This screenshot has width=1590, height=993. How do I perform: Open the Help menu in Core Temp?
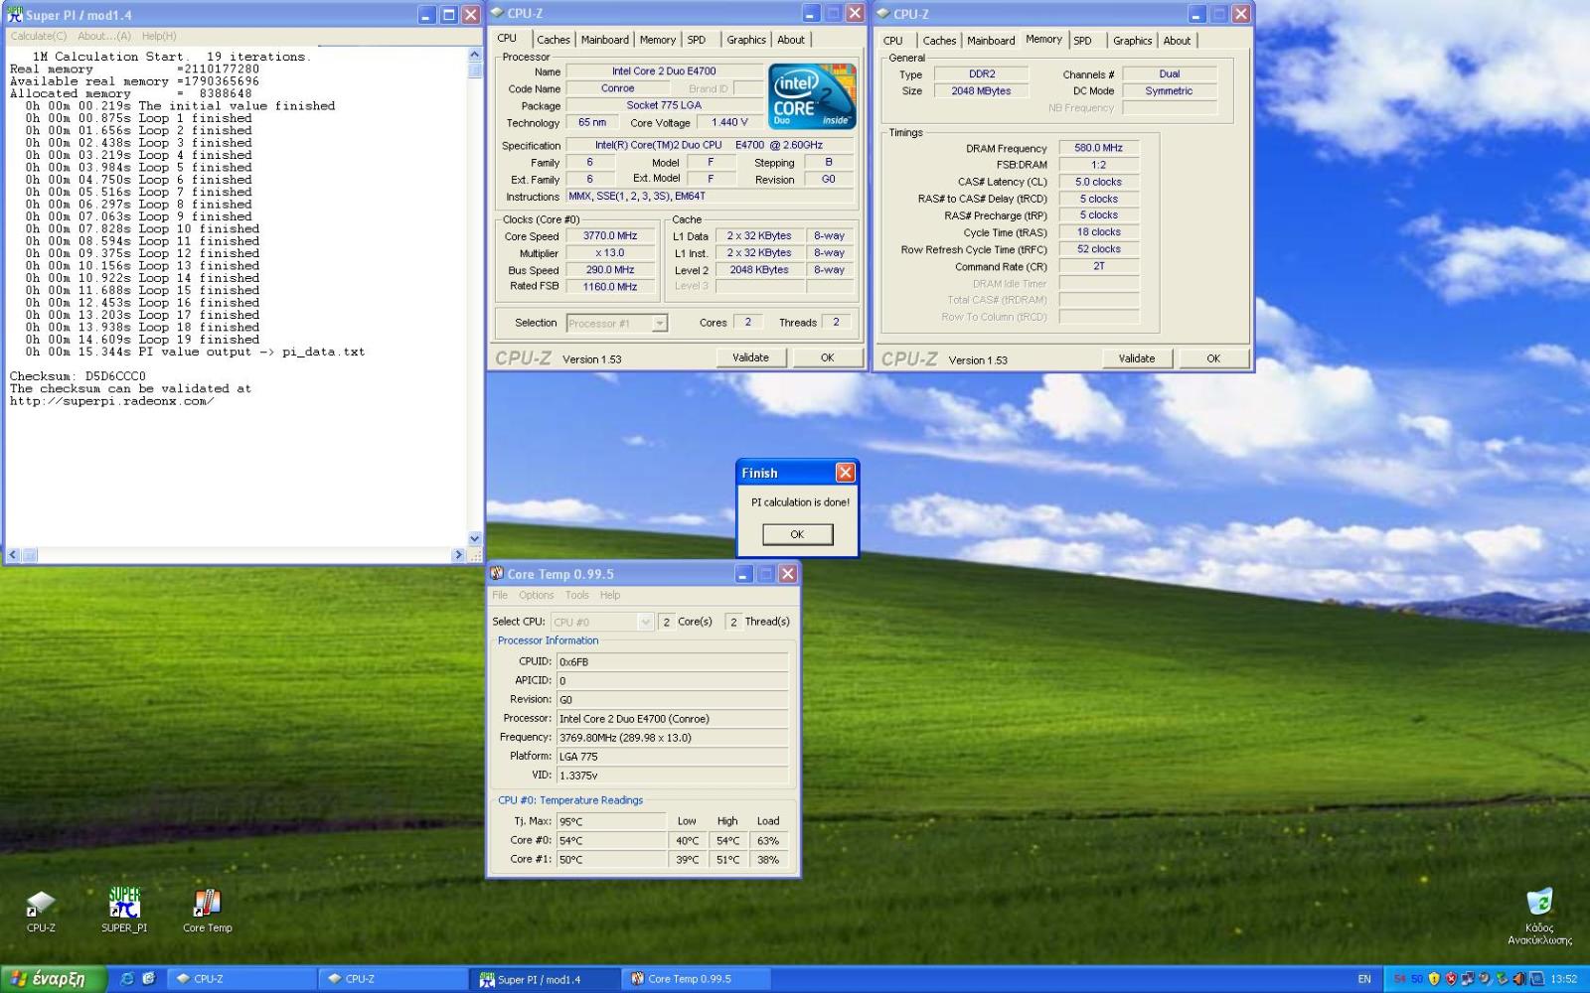coord(610,595)
